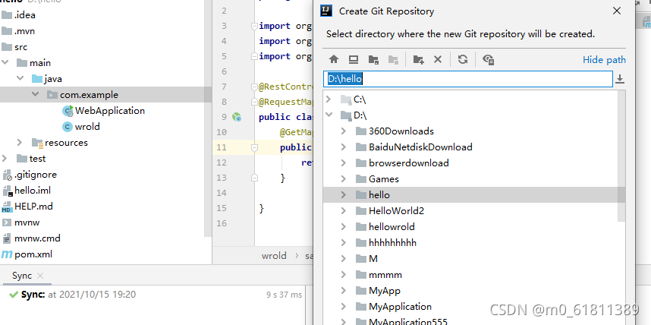The width and height of the screenshot is (651, 325).
Task: Click wrold in editor breadcrumb
Action: pos(274,256)
